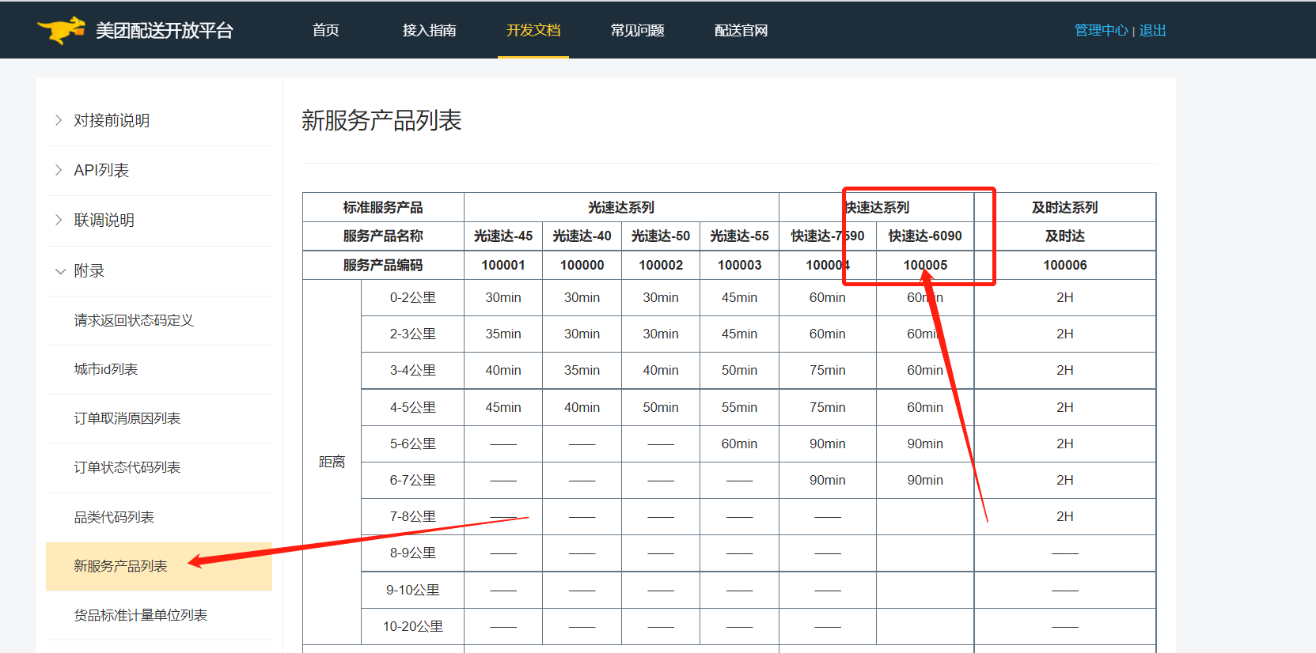Click product code 100006
This screenshot has width=1316, height=653.
click(x=1065, y=265)
